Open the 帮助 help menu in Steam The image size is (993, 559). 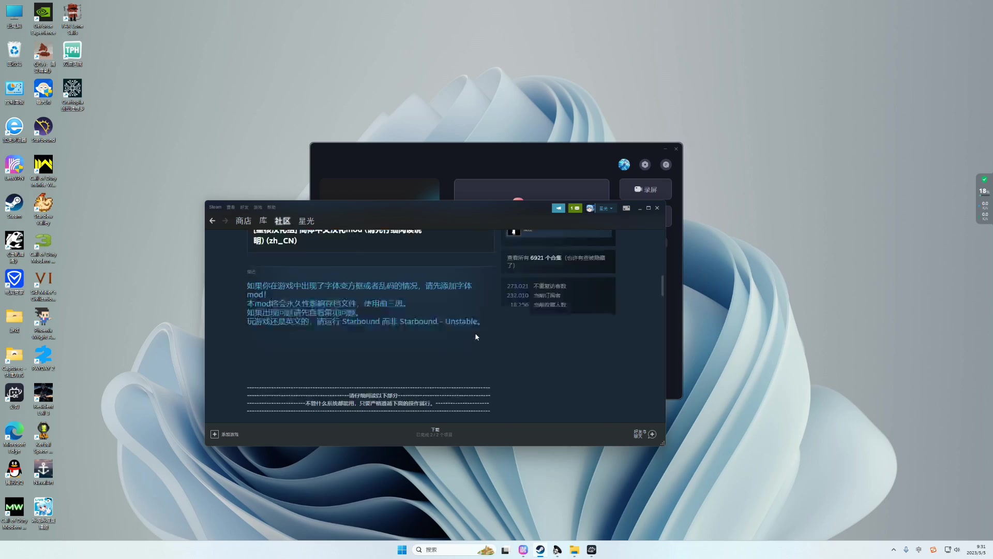[x=272, y=207]
